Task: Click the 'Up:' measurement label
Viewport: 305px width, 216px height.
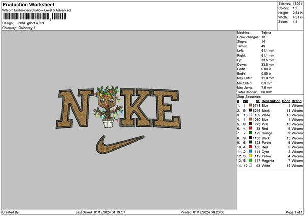Action: [239, 60]
